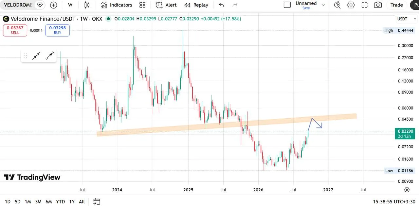The image size is (419, 206).
Task: Select the 1Y time range
Action: click(72, 202)
